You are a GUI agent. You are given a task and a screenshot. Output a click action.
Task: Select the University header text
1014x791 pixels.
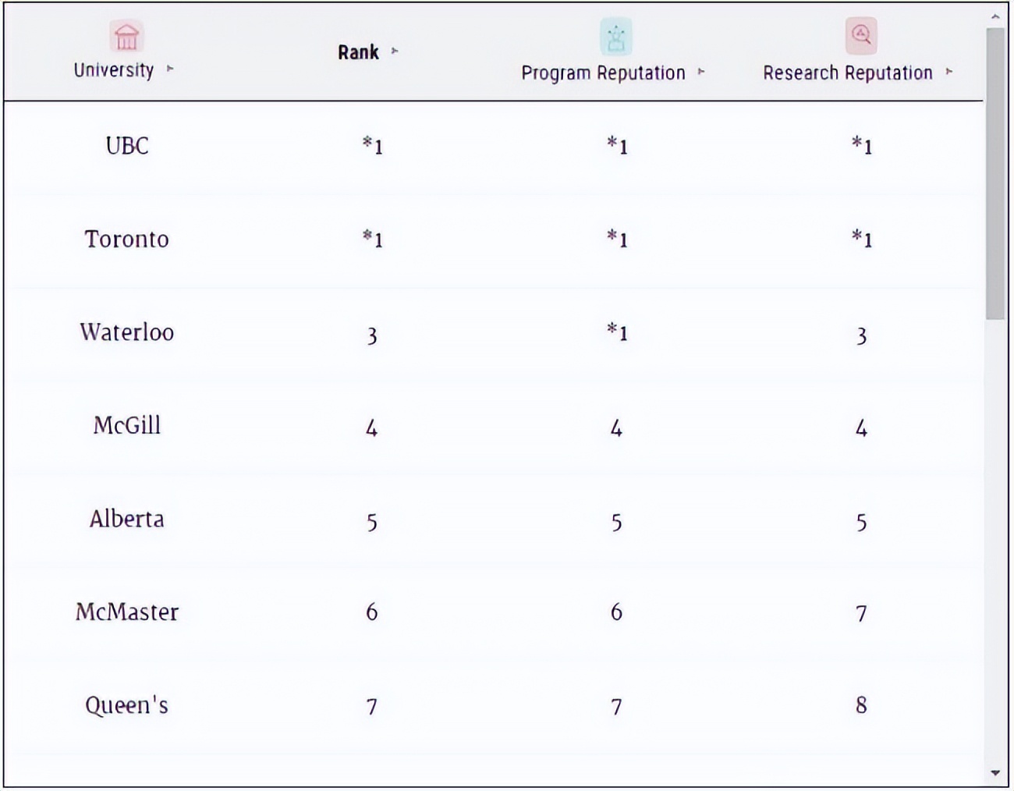[x=114, y=70]
